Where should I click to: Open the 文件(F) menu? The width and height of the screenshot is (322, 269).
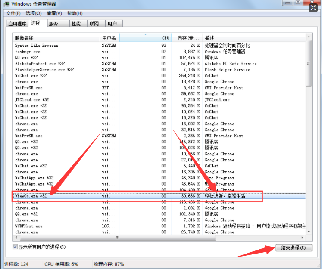tap(13, 13)
